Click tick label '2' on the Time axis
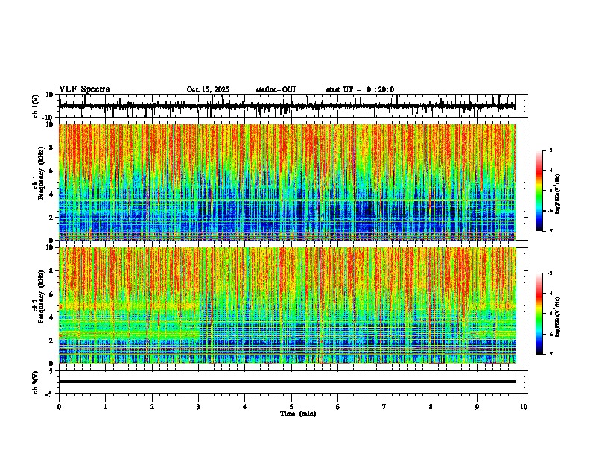 click(152, 407)
